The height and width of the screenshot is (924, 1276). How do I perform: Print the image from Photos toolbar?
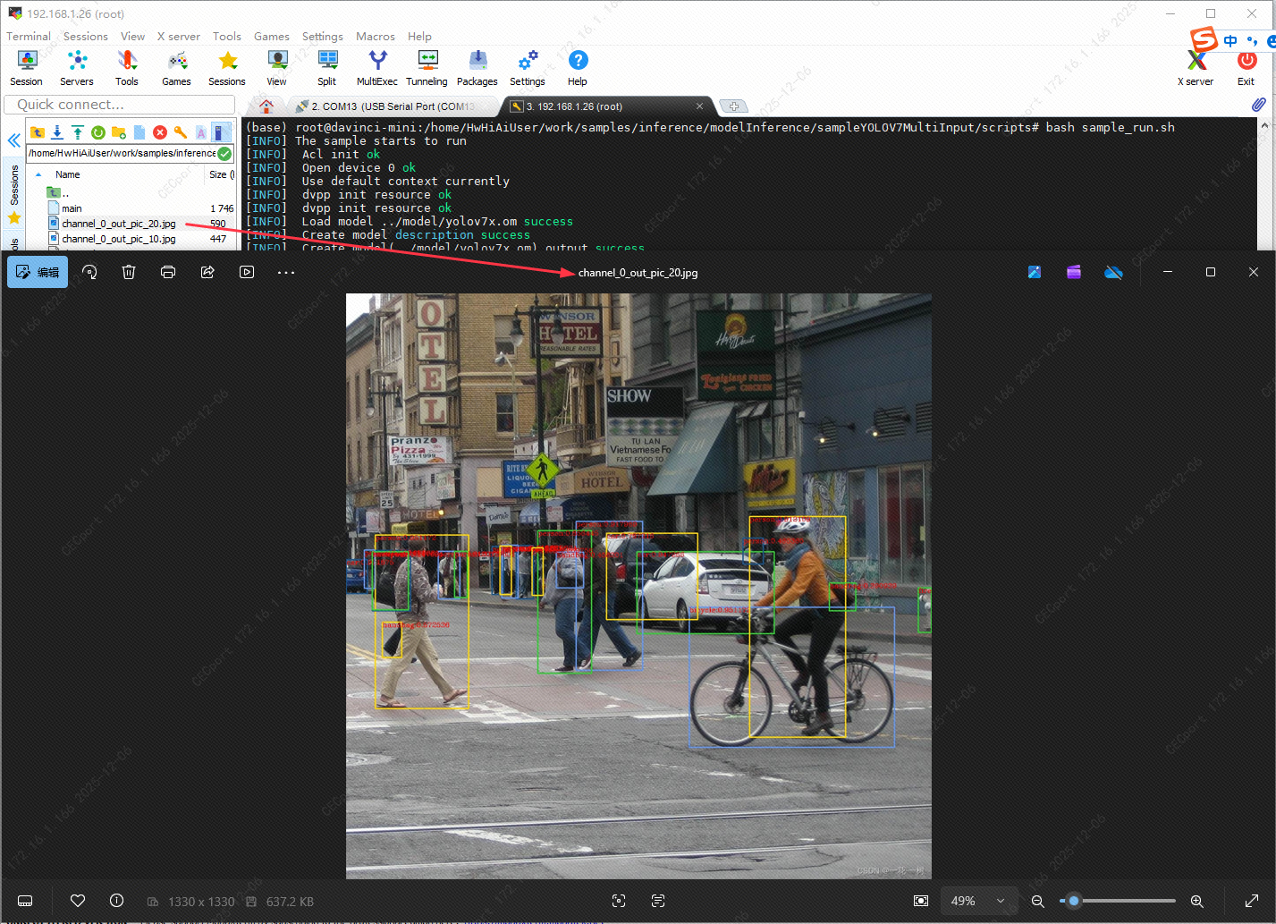[x=168, y=272]
